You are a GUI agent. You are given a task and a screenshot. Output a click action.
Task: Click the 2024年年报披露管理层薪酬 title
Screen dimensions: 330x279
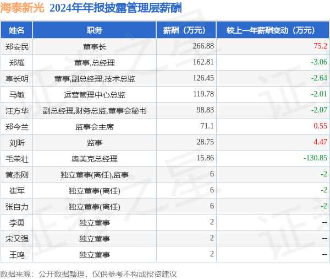tap(116, 8)
